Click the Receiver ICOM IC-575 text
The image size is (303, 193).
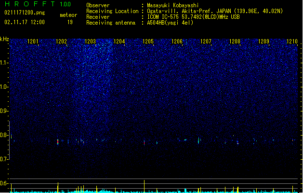193,17
